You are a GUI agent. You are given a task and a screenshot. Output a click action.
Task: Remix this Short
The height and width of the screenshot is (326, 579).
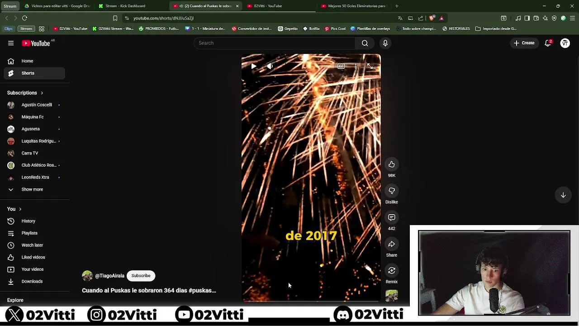tap(392, 271)
